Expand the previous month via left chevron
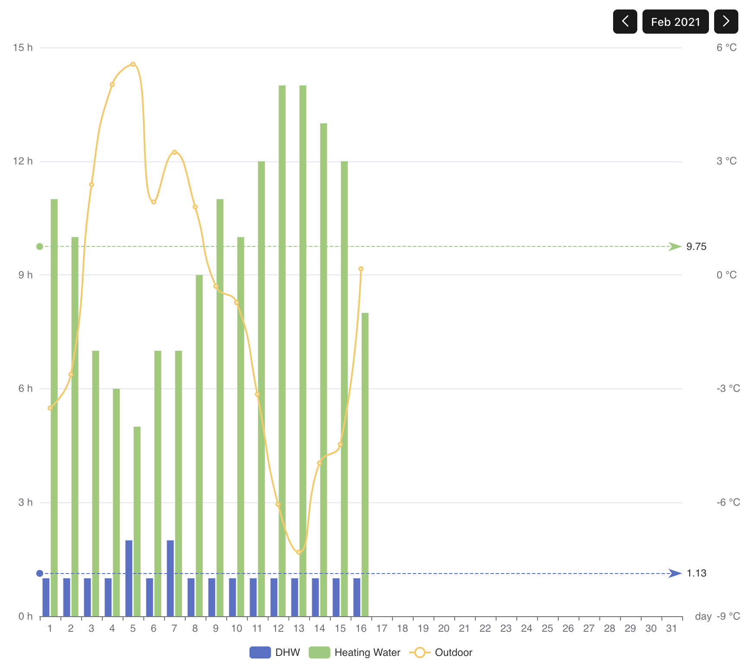The image size is (753, 668). point(625,22)
